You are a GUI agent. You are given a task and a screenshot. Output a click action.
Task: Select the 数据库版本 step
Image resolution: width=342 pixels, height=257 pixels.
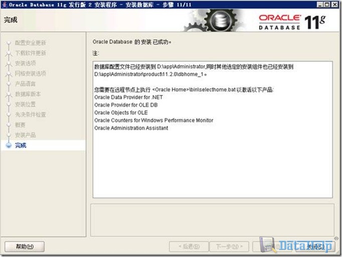click(28, 94)
